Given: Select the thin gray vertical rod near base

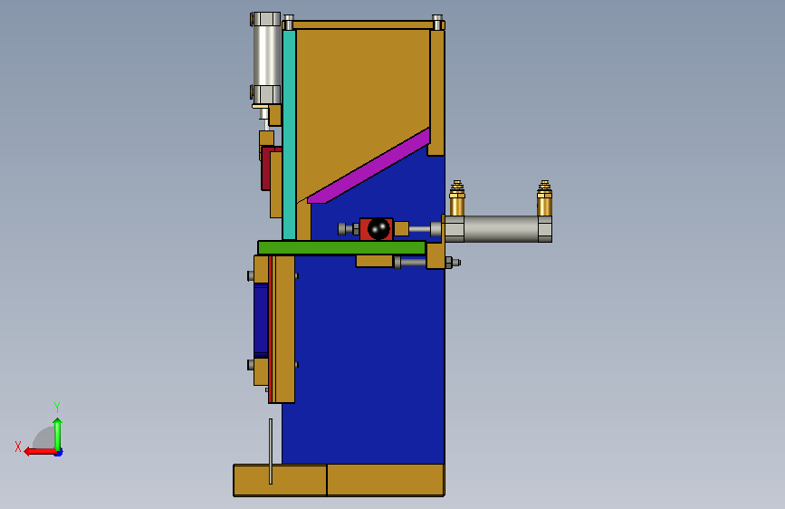Looking at the screenshot, I should tap(271, 451).
